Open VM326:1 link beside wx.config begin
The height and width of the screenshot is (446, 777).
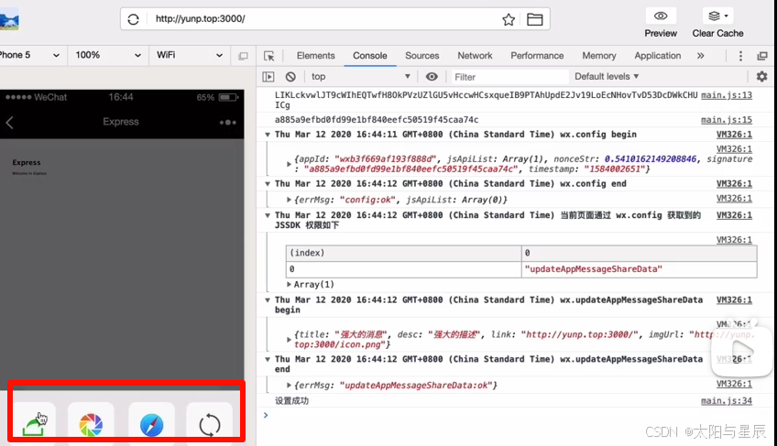734,135
